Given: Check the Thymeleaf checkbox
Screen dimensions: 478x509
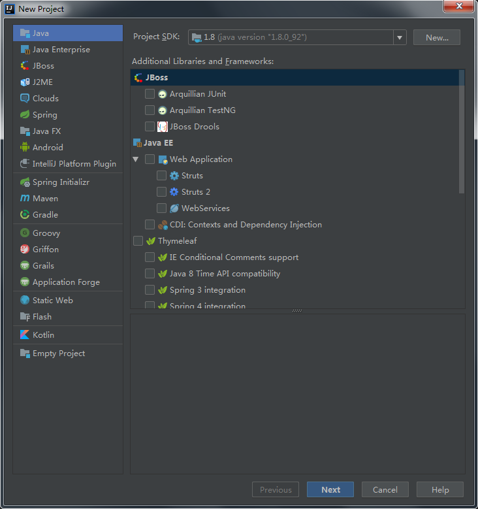Looking at the screenshot, I should pyautogui.click(x=138, y=241).
